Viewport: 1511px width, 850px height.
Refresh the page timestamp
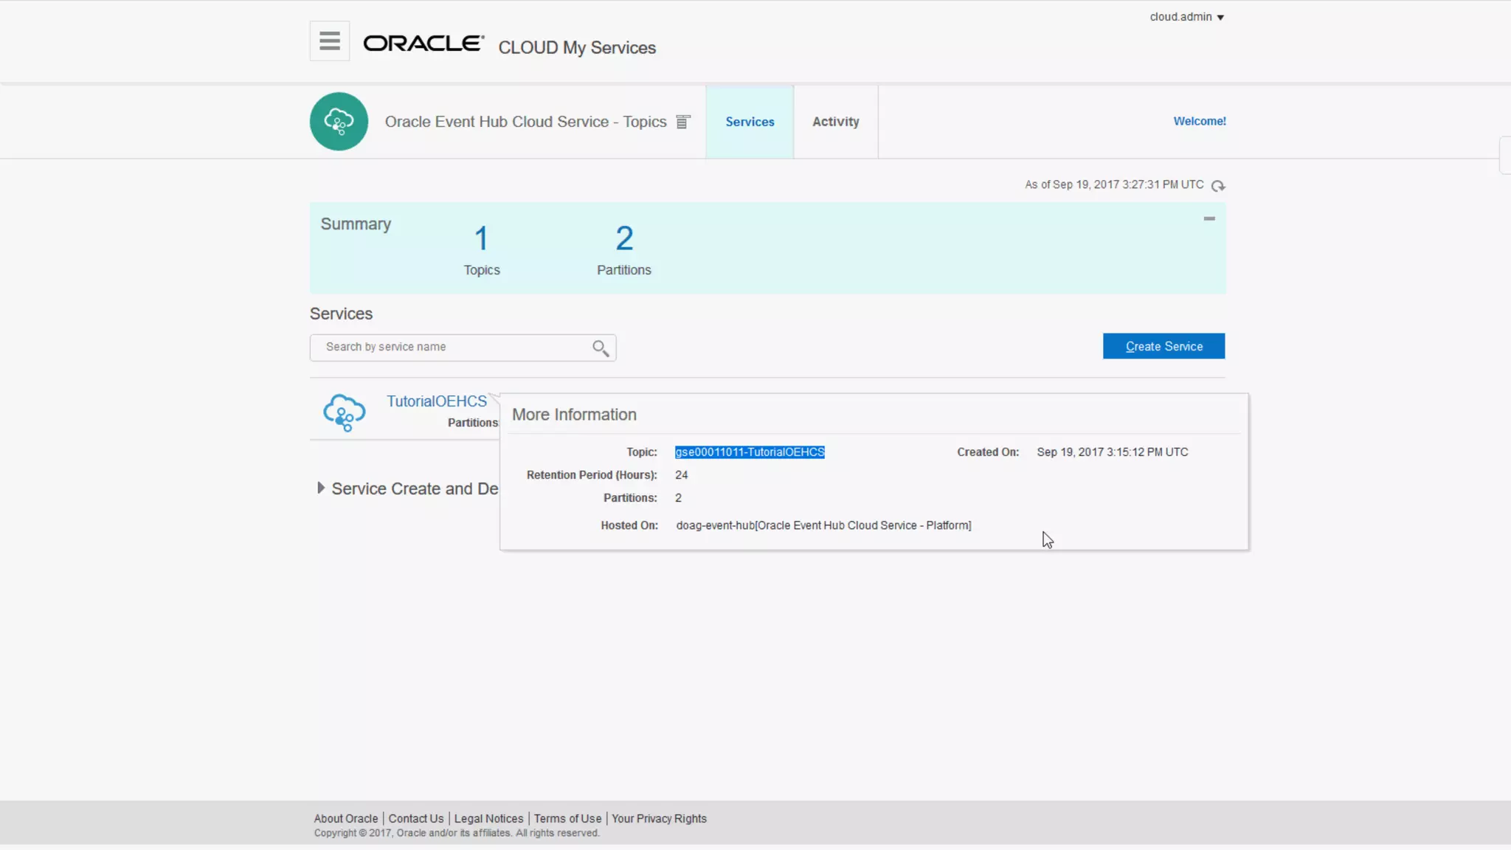[x=1218, y=186]
